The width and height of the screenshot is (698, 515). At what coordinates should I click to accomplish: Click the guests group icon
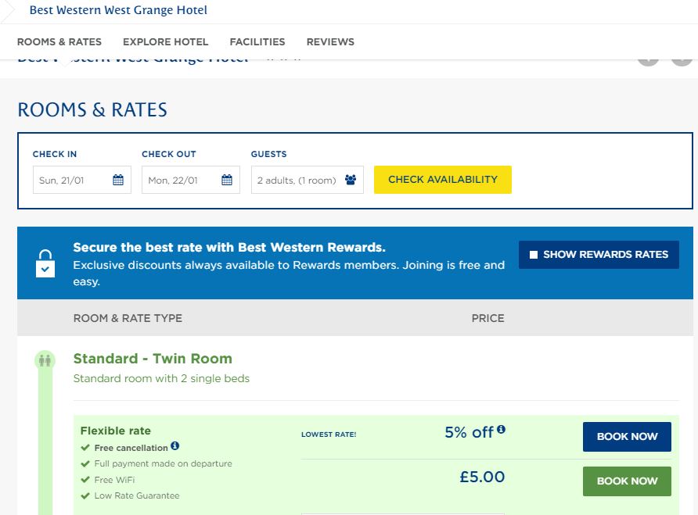click(351, 180)
